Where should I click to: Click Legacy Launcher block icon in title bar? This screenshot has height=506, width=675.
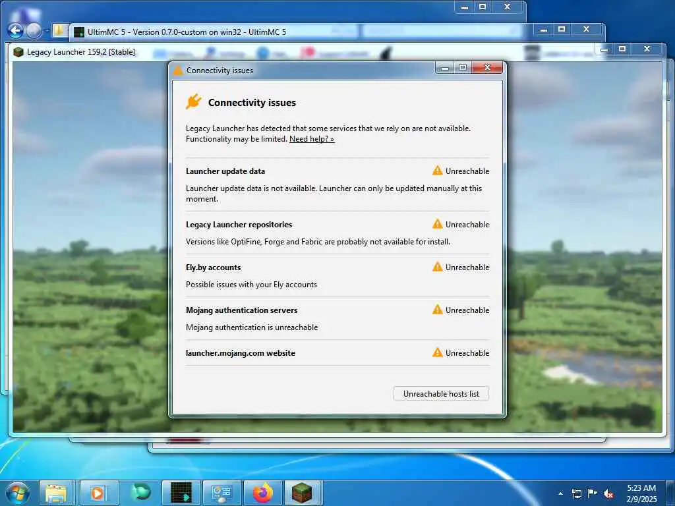tap(18, 52)
